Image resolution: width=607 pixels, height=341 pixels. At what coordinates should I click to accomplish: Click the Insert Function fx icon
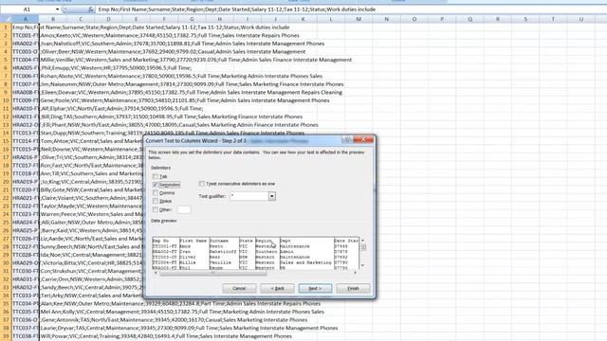click(x=91, y=9)
